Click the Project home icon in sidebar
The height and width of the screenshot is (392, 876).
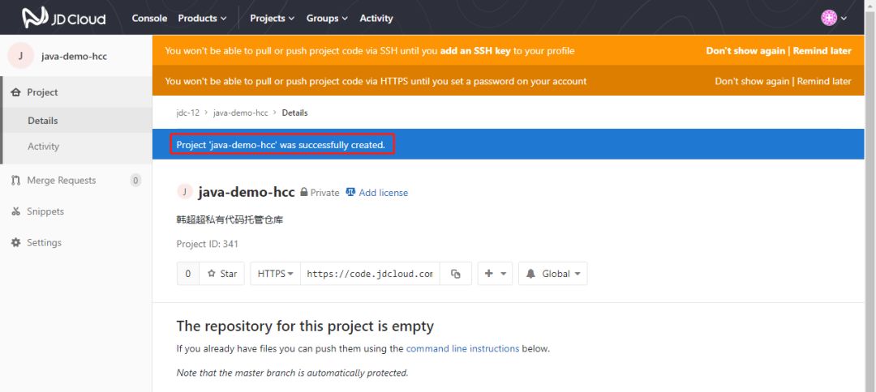click(15, 92)
